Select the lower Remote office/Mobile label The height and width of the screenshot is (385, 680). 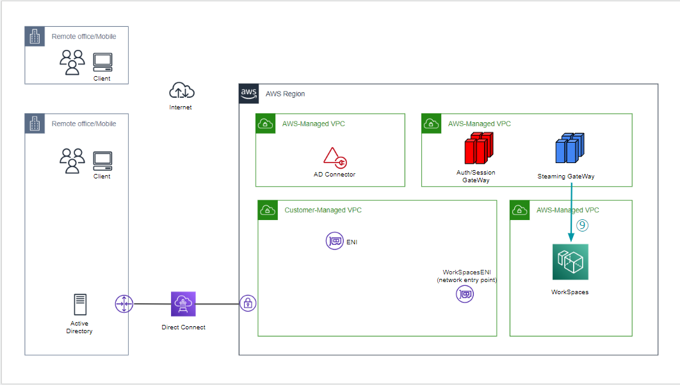click(x=84, y=124)
